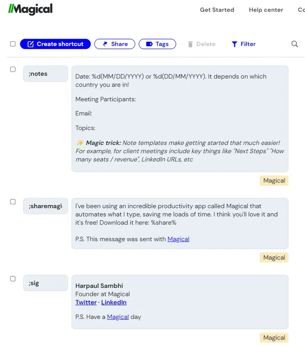
Task: Click the "Magic trick:" bold text
Action: point(103,143)
